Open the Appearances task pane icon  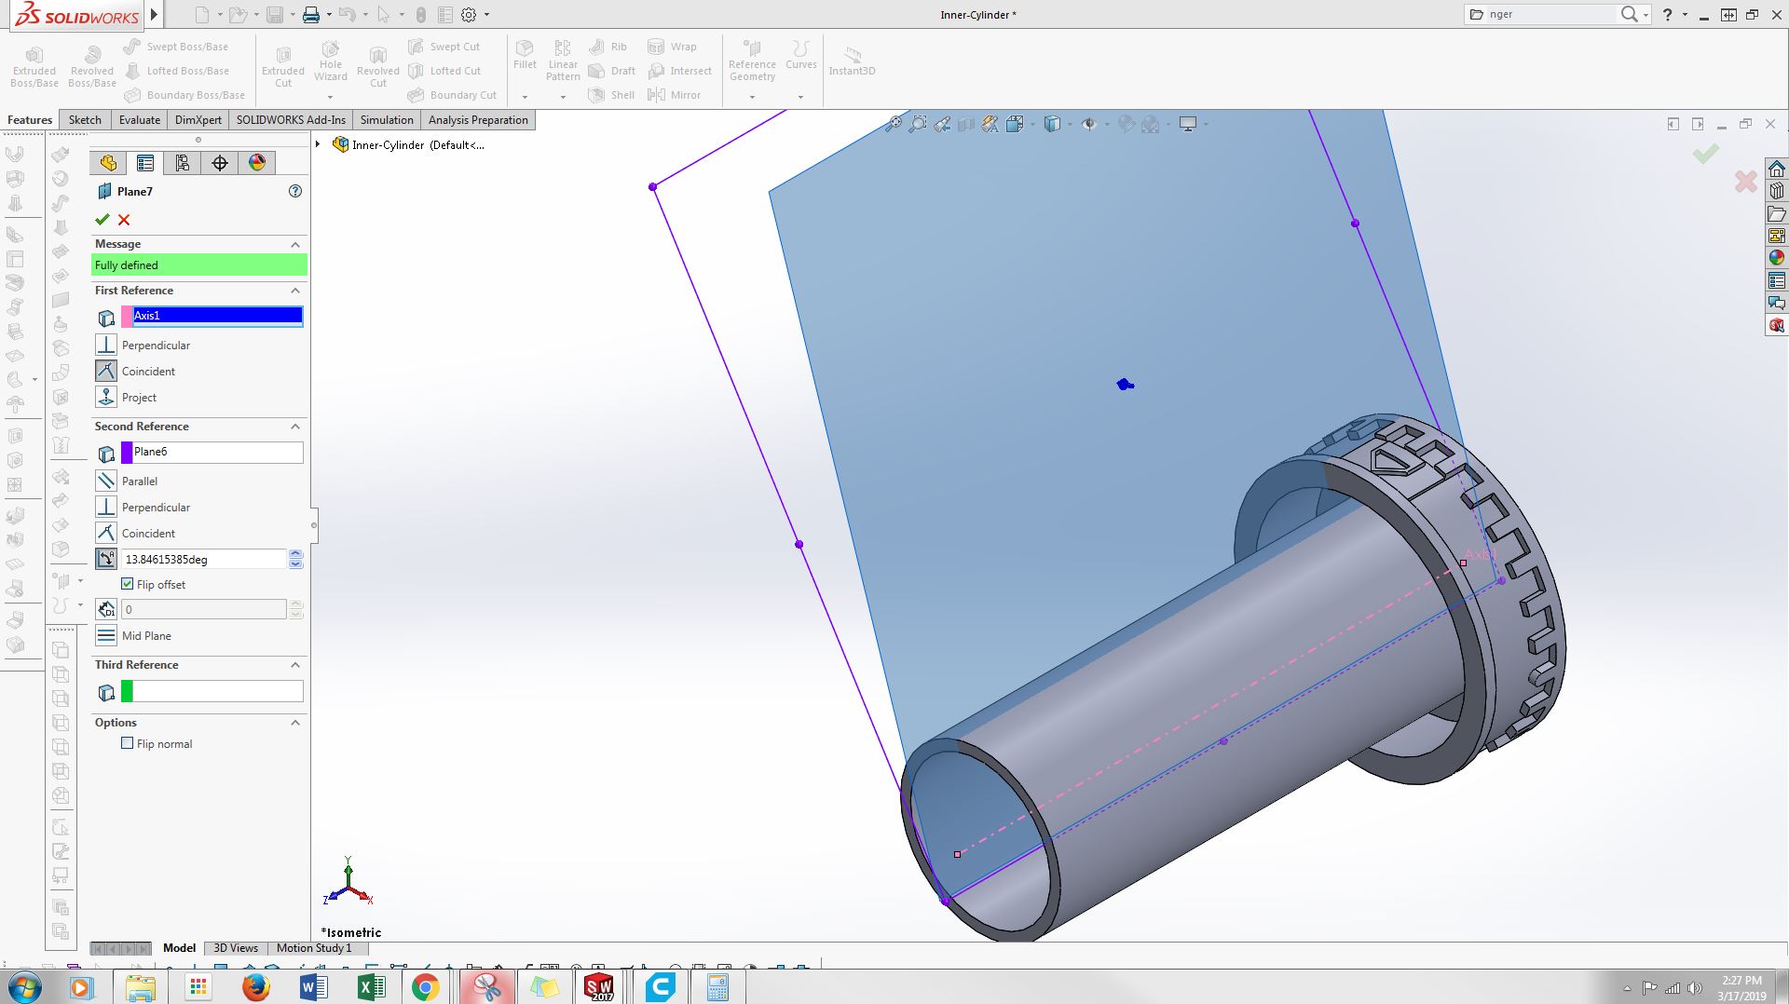pyautogui.click(x=1777, y=258)
